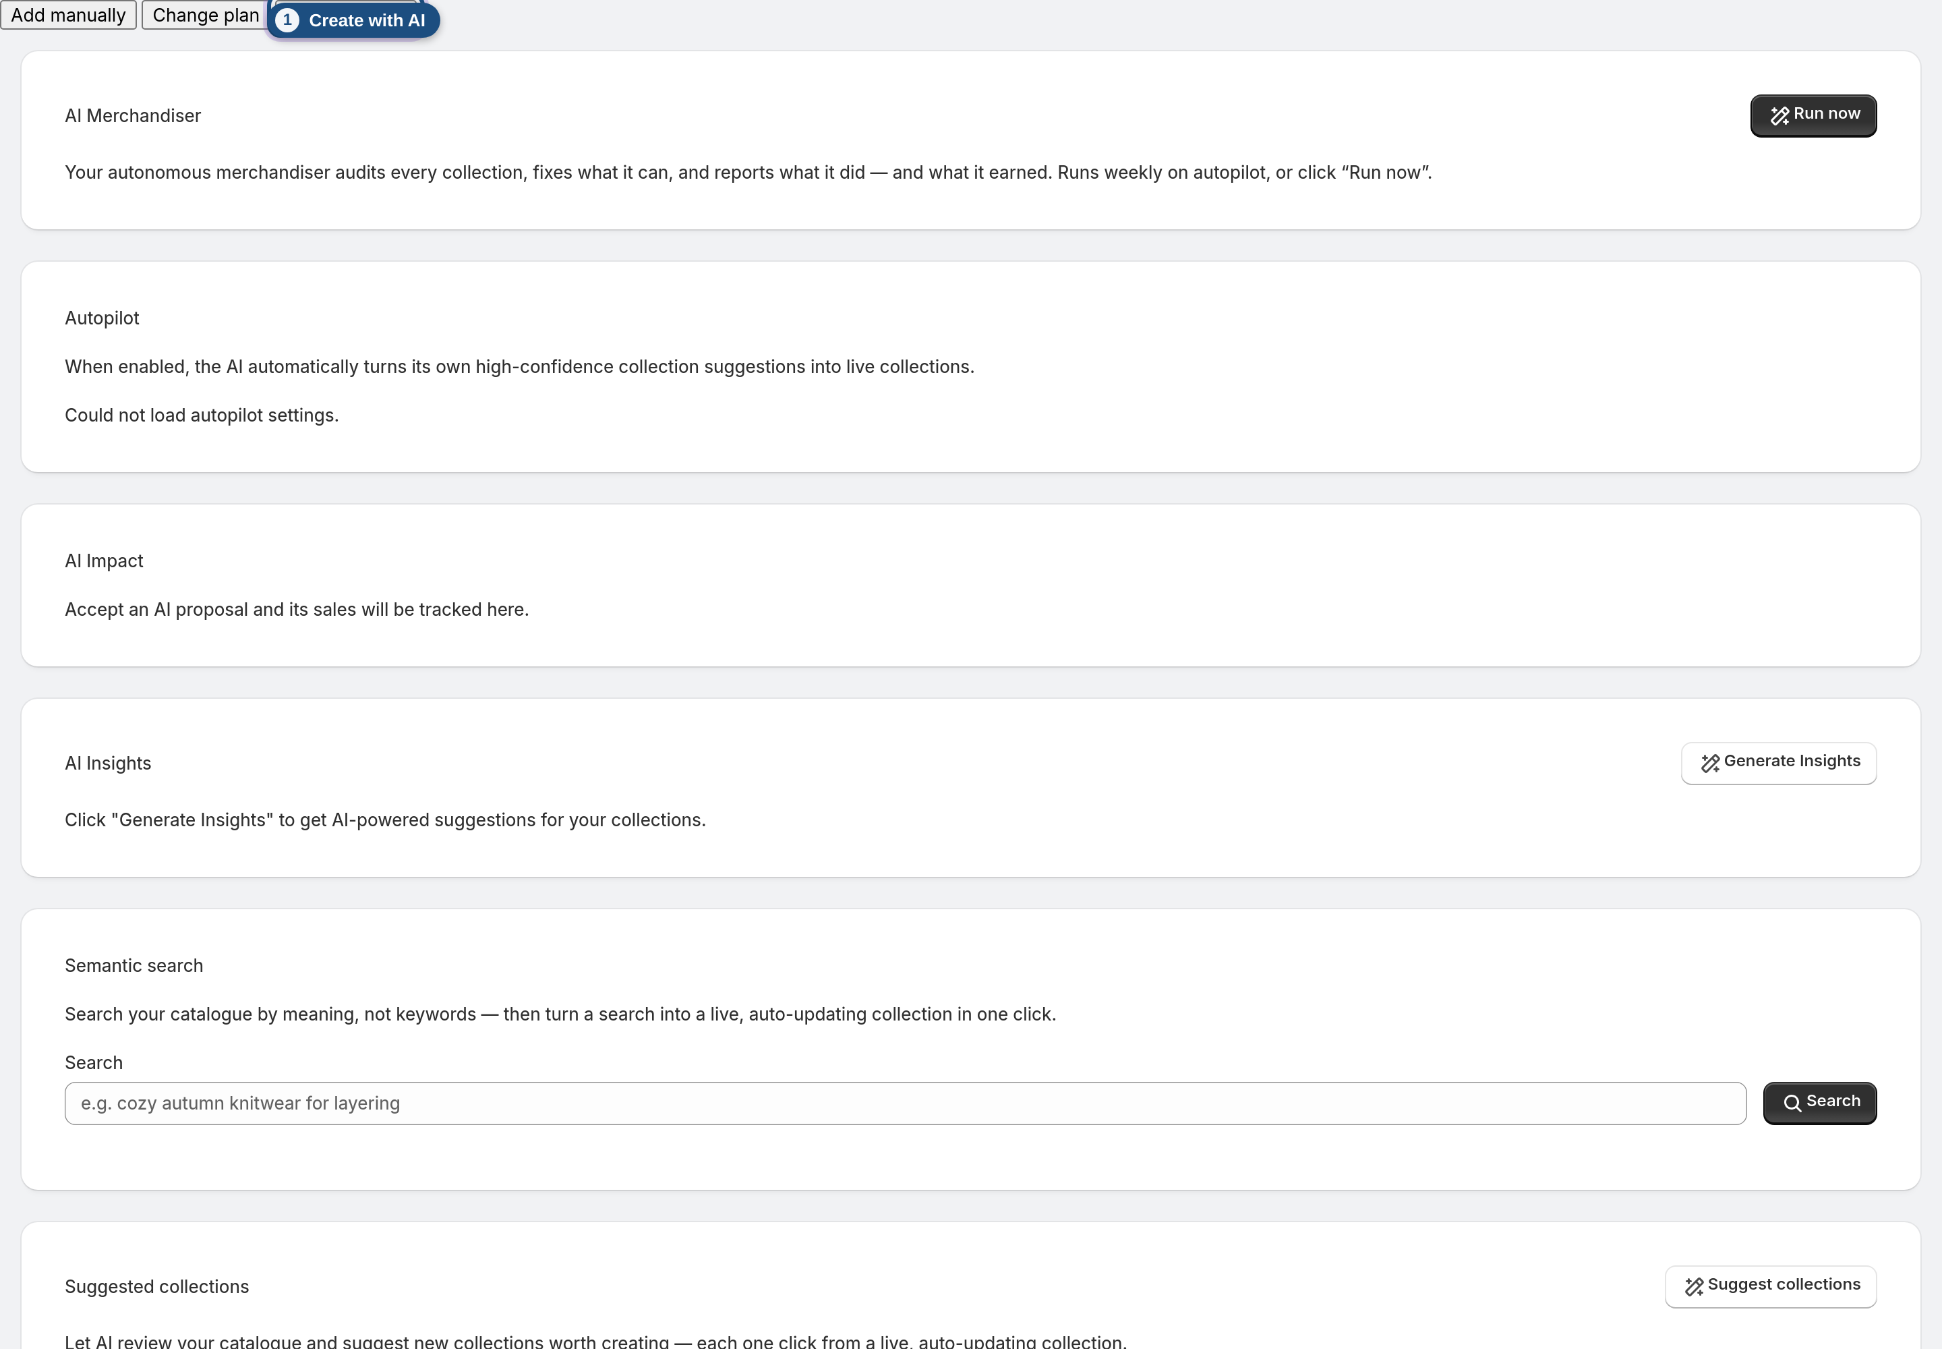Select the Semantic search heading
The width and height of the screenshot is (1942, 1349).
pyautogui.click(x=134, y=965)
